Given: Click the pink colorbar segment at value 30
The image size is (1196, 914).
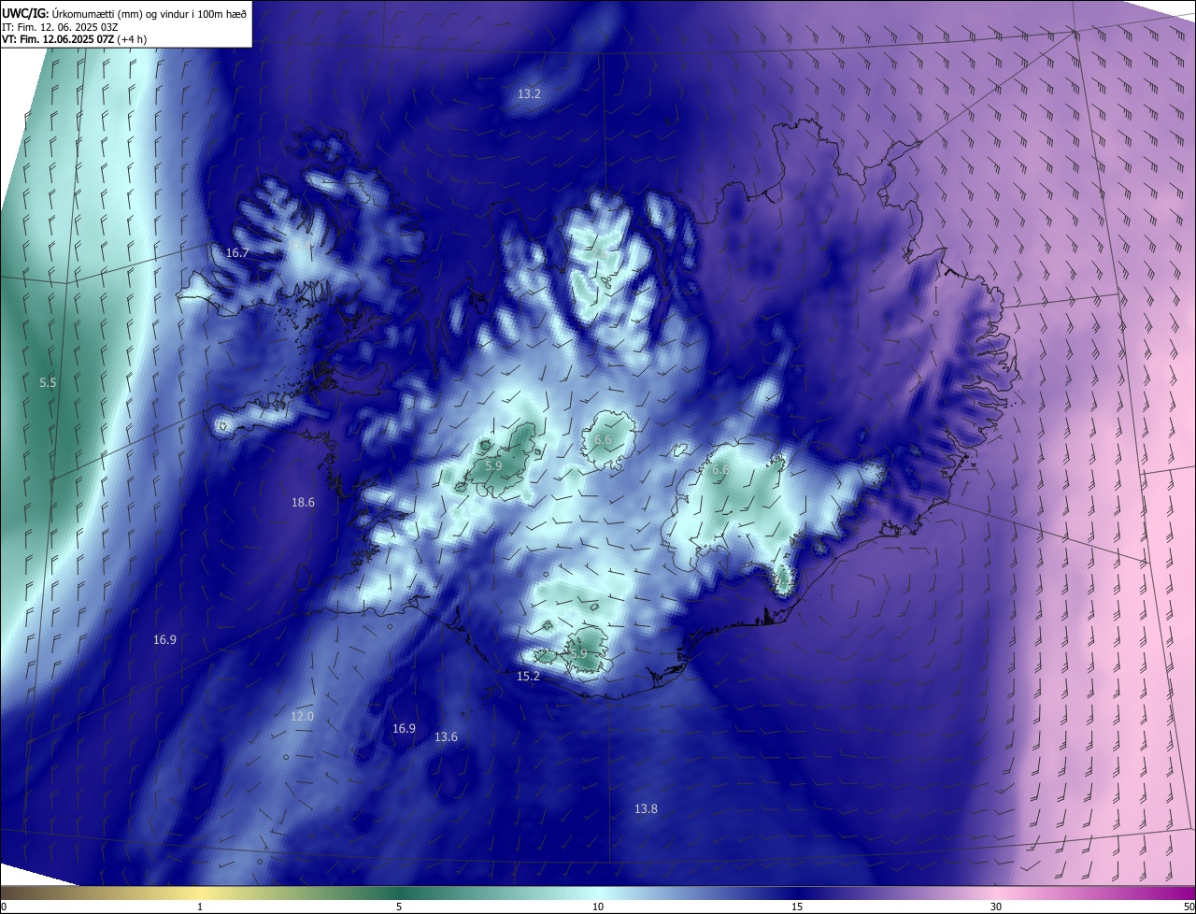Looking at the screenshot, I should click(996, 893).
